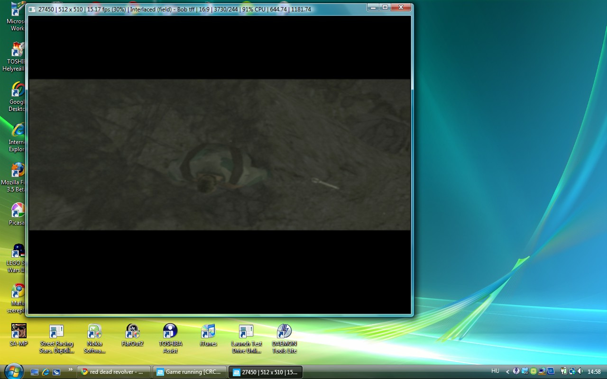607x379 pixels.
Task: Minimize the emulator game window
Action: coord(373,7)
